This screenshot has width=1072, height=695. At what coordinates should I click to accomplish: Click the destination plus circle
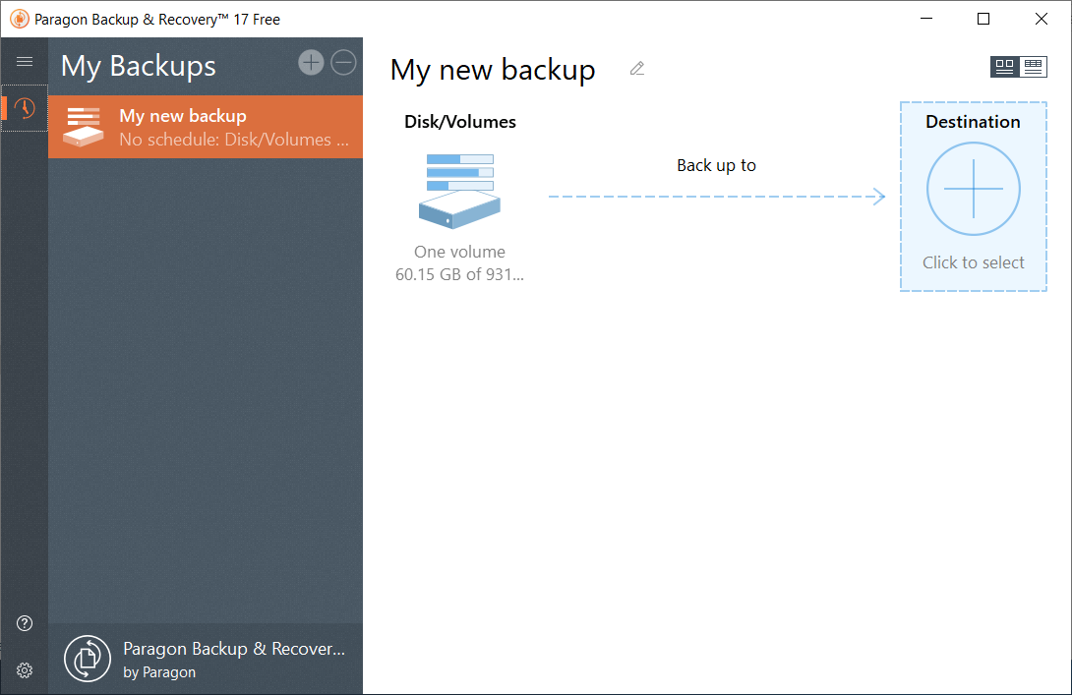[x=973, y=189]
